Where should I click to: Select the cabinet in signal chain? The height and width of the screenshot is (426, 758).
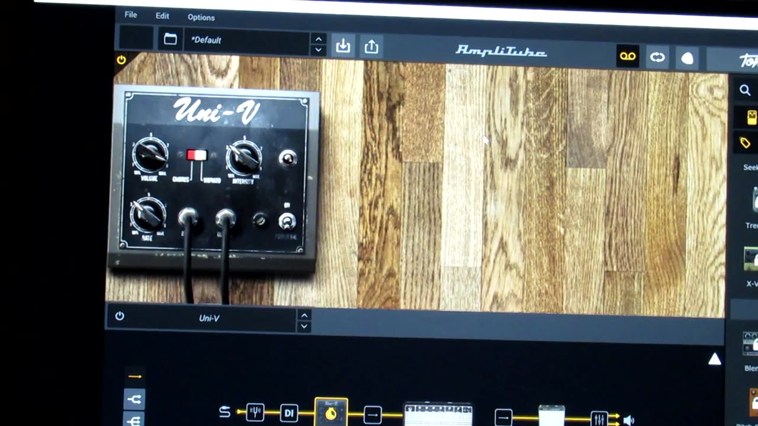(551, 416)
